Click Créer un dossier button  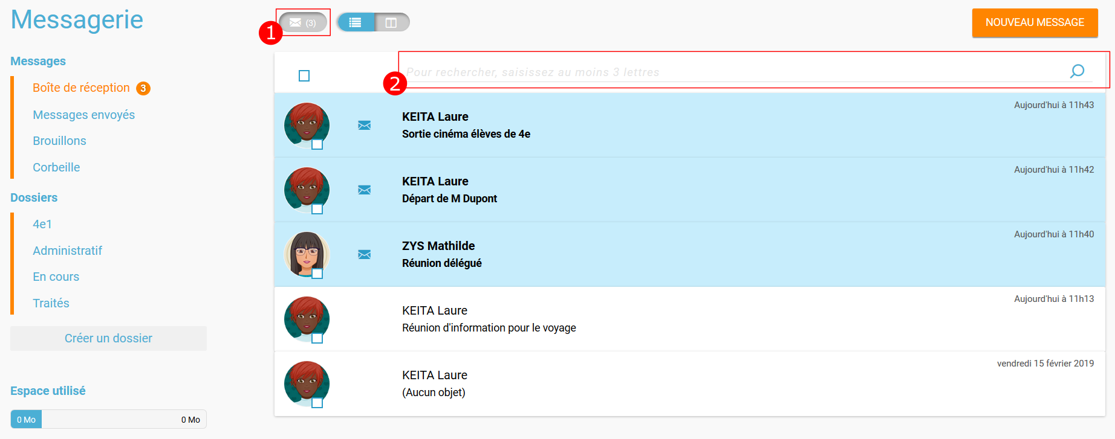tap(108, 338)
